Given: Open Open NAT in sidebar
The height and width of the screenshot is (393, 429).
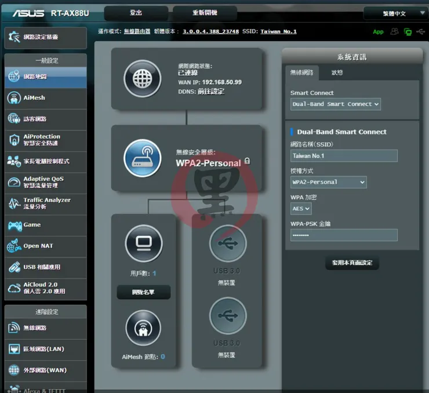Looking at the screenshot, I should coord(46,246).
